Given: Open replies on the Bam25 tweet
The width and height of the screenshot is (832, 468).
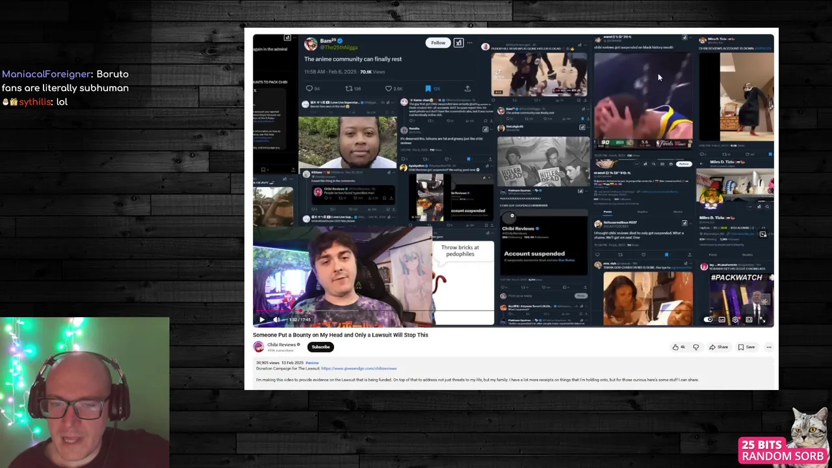Looking at the screenshot, I should click(313, 88).
